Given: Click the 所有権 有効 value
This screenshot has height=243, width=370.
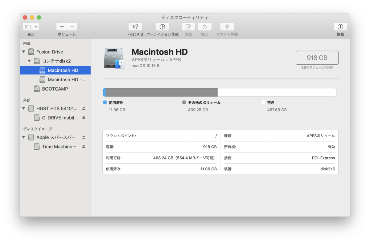Looking at the screenshot, I should 331,147.
